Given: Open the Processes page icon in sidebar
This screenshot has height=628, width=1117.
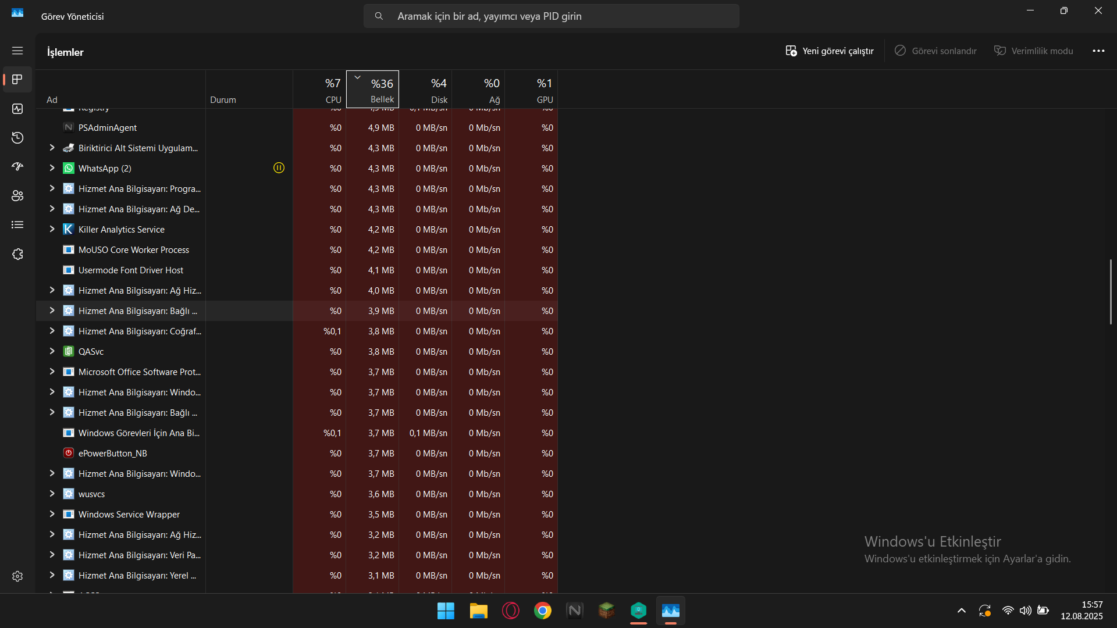Looking at the screenshot, I should 17,80.
